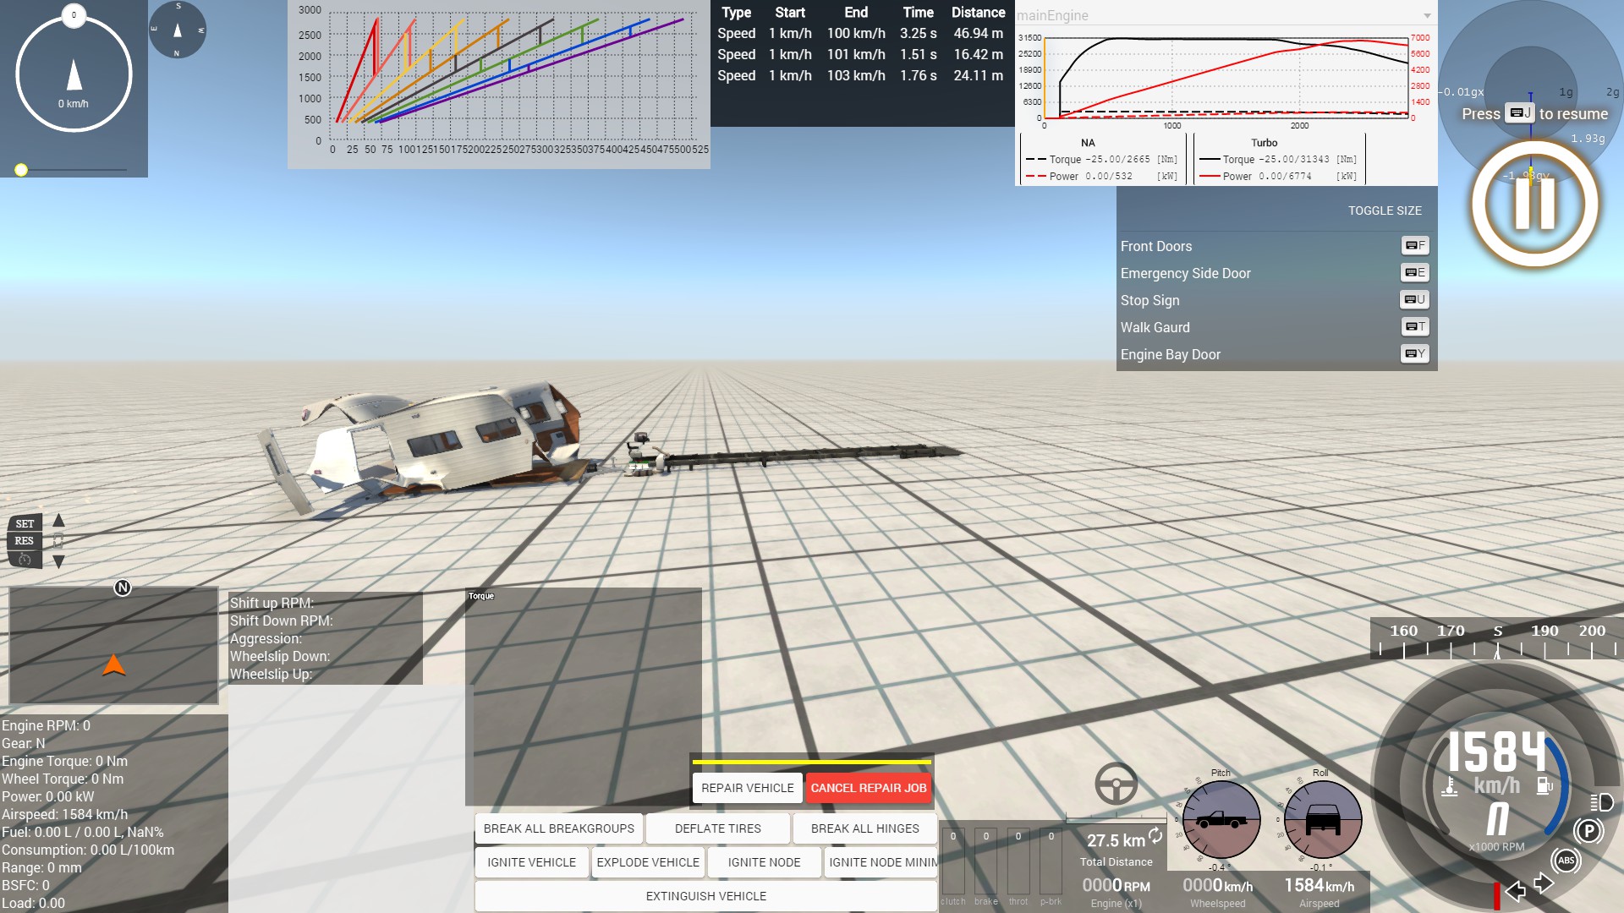Image resolution: width=1624 pixels, height=913 pixels.
Task: Click the 46.94 m distance cell
Action: tap(978, 33)
